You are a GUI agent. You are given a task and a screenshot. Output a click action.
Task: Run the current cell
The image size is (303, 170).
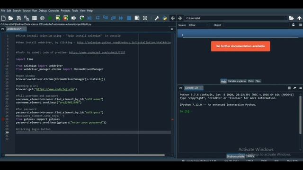coord(58,18)
